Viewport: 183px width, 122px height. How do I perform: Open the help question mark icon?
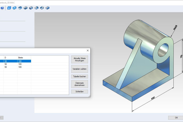click(2, 8)
